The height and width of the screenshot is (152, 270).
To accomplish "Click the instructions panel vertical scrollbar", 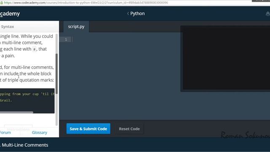I will click(57, 74).
